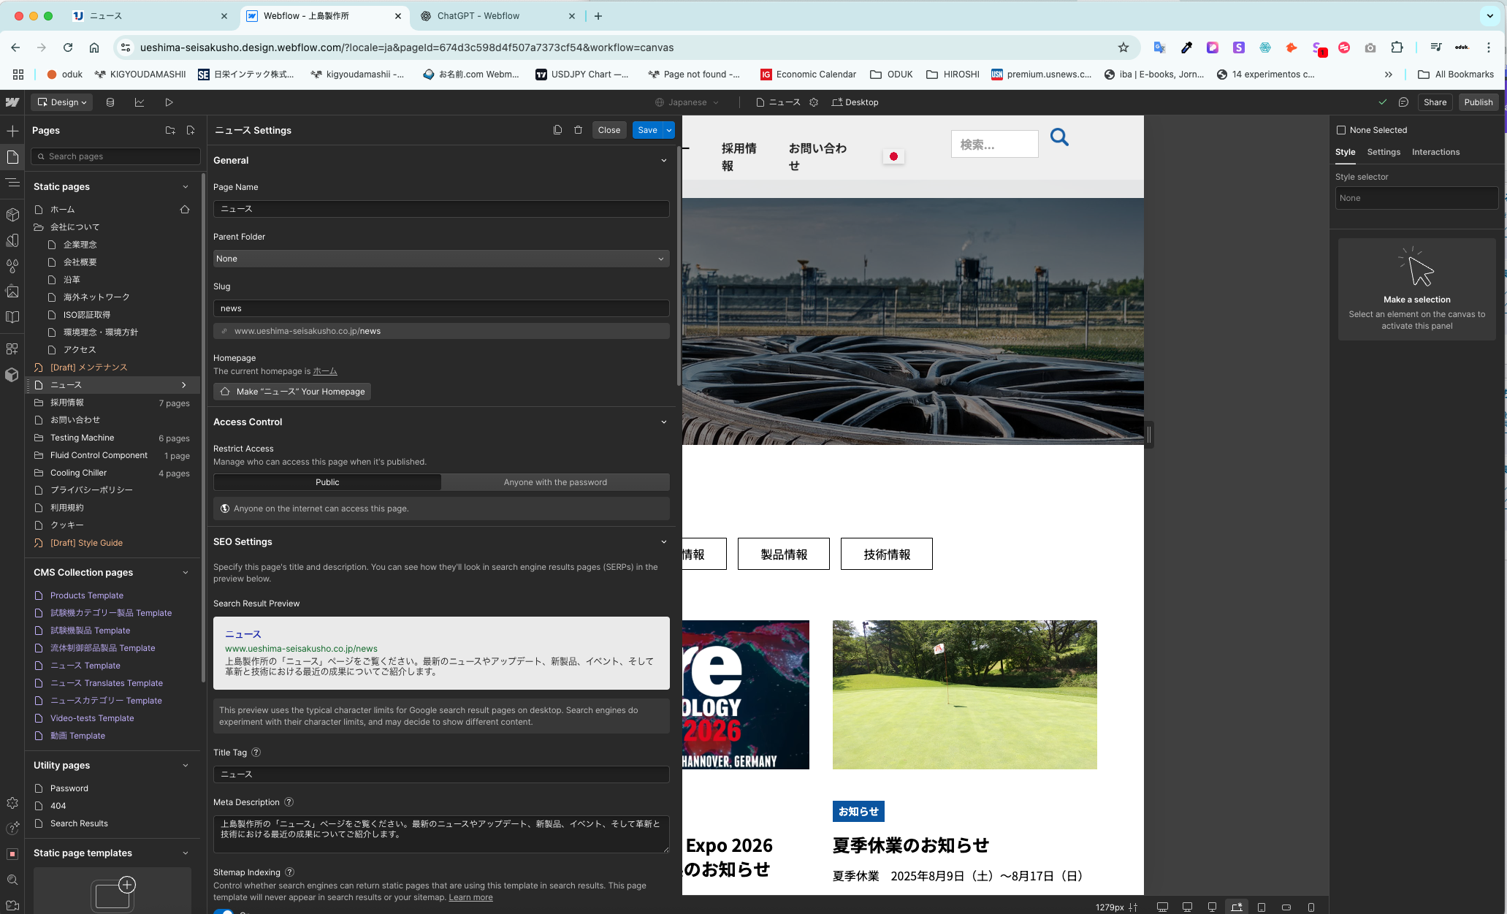
Task: Select the mobile portrait breakpoint icon
Action: (1311, 907)
